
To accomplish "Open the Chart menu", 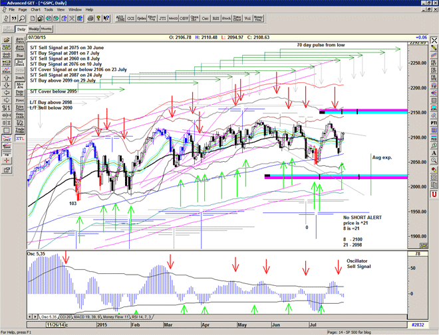I will tap(35, 10).
